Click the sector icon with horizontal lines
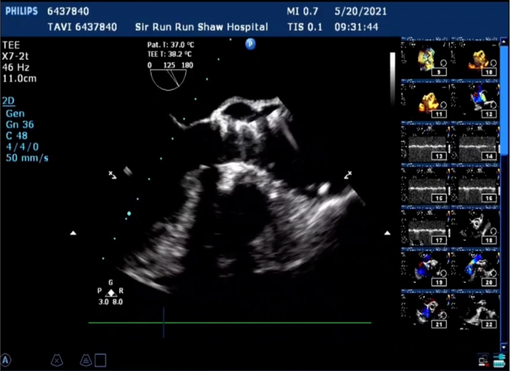 click(86, 360)
